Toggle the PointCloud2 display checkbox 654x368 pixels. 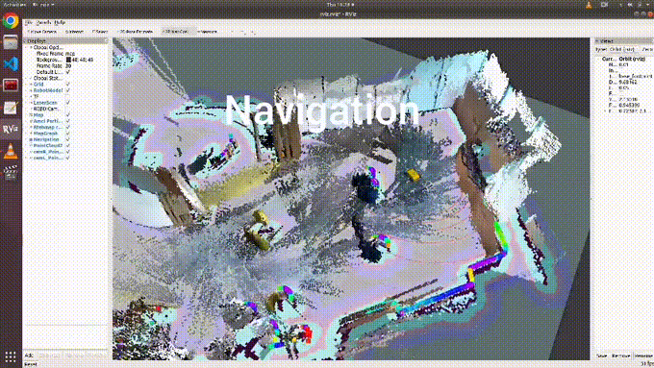click(68, 145)
